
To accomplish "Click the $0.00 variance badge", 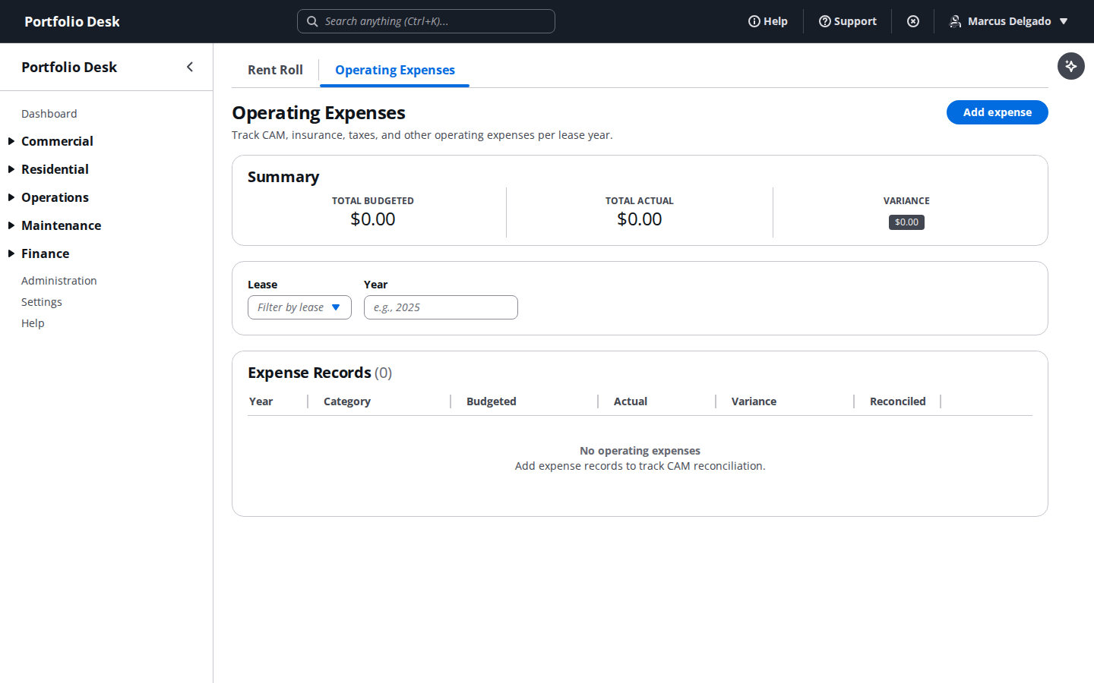I will (906, 222).
